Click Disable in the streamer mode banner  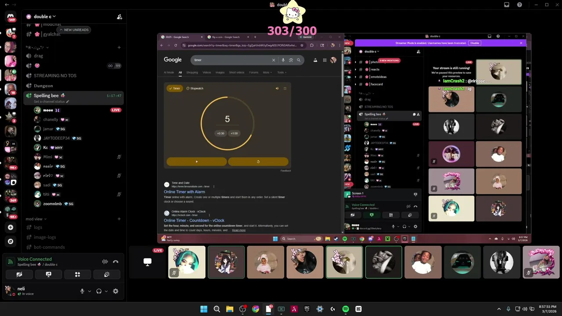(x=475, y=43)
